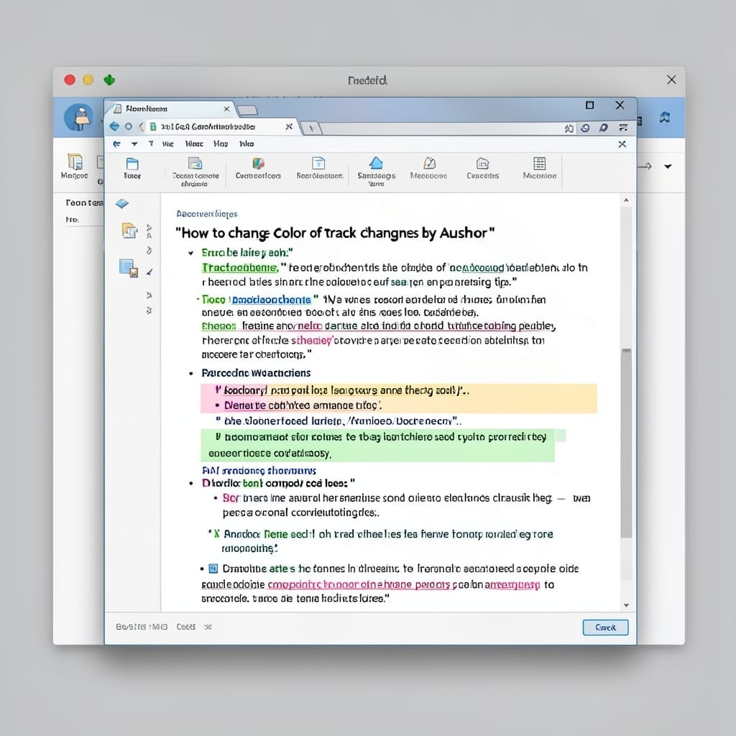
Task: Click the T icon in the menu bar
Action: (151, 144)
